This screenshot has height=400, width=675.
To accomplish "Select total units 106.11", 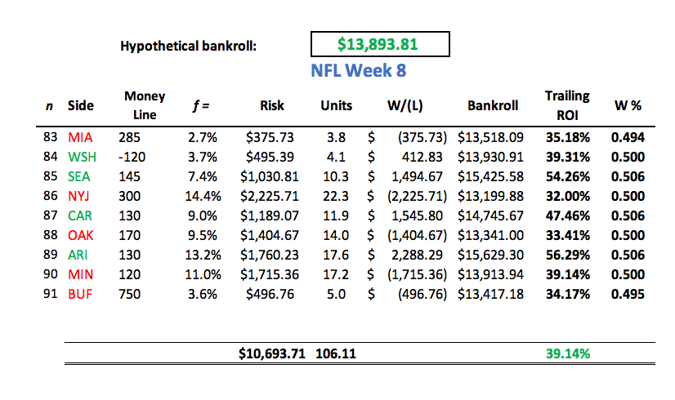I will pos(335,353).
